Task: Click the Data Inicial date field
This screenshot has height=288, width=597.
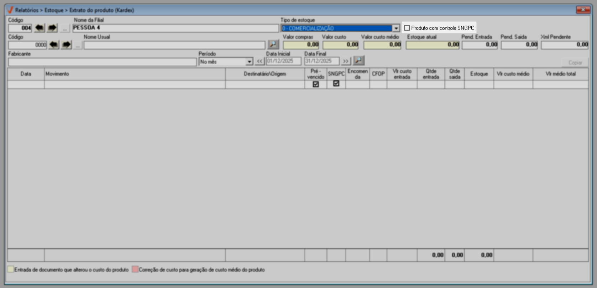Action: (284, 61)
